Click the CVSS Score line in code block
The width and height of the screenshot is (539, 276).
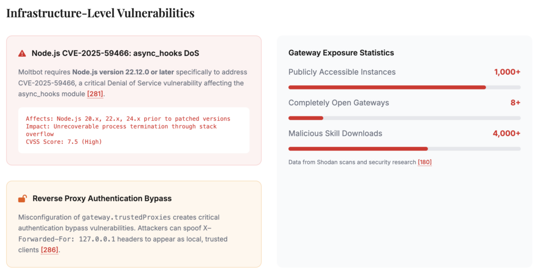coord(64,142)
